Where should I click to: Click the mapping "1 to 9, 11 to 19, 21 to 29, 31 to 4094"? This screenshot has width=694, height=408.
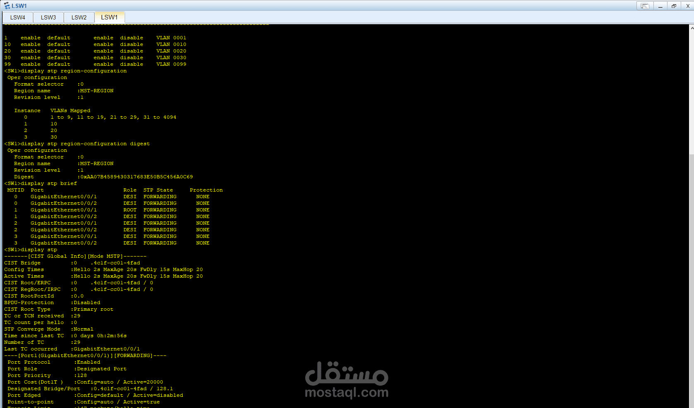113,117
